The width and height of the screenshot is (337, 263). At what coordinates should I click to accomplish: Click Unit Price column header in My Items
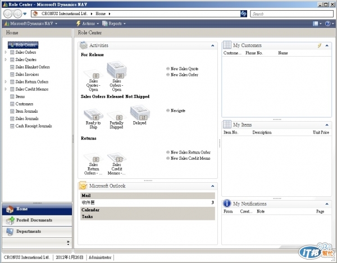(x=321, y=132)
